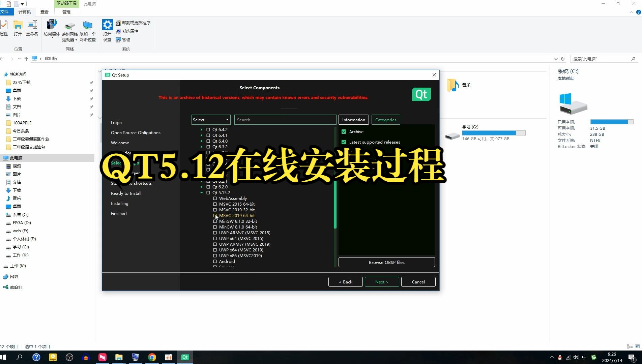642x364 pixels.
Task: Open the Select dropdown in Qt Setup
Action: point(211,120)
